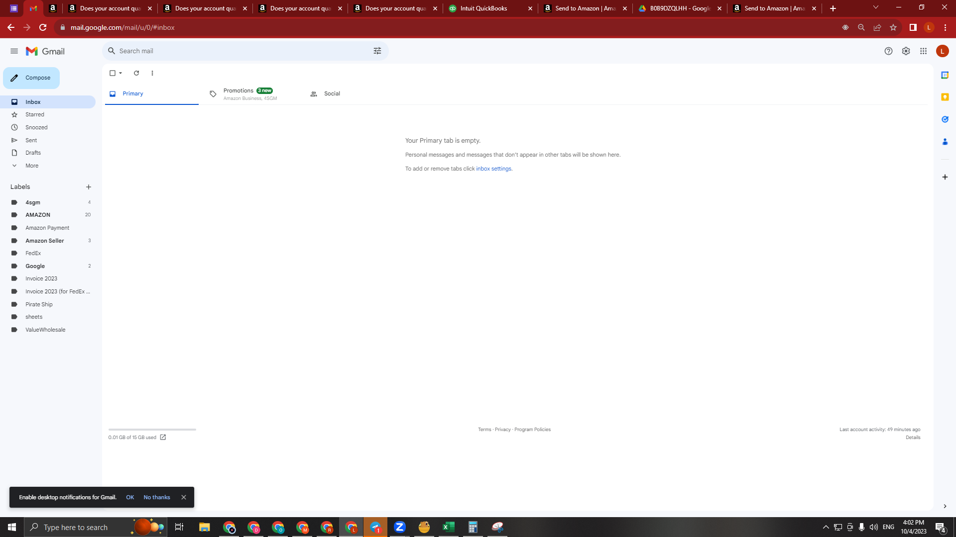956x537 pixels.
Task: Click the inbox settings link
Action: 493,169
